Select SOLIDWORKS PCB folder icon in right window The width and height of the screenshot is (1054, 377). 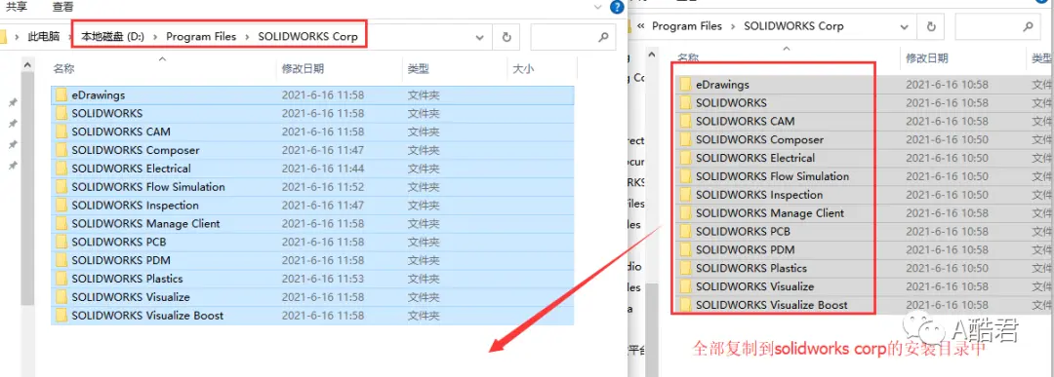(x=686, y=232)
